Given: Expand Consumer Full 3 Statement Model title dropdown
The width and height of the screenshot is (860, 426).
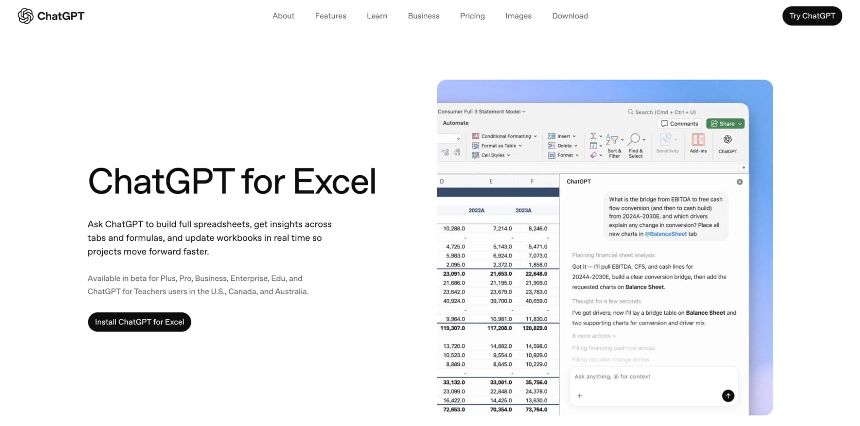Looking at the screenshot, I should (x=524, y=112).
